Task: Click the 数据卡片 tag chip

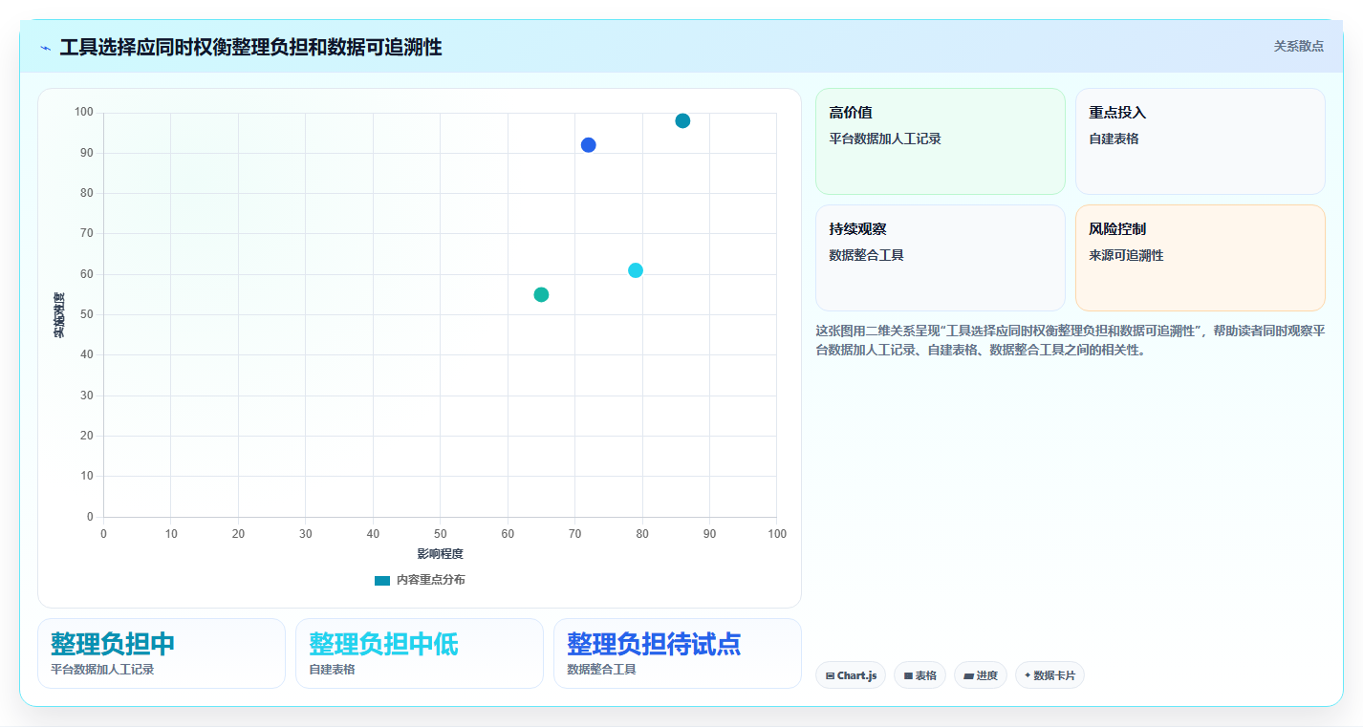Action: pyautogui.click(x=1049, y=675)
